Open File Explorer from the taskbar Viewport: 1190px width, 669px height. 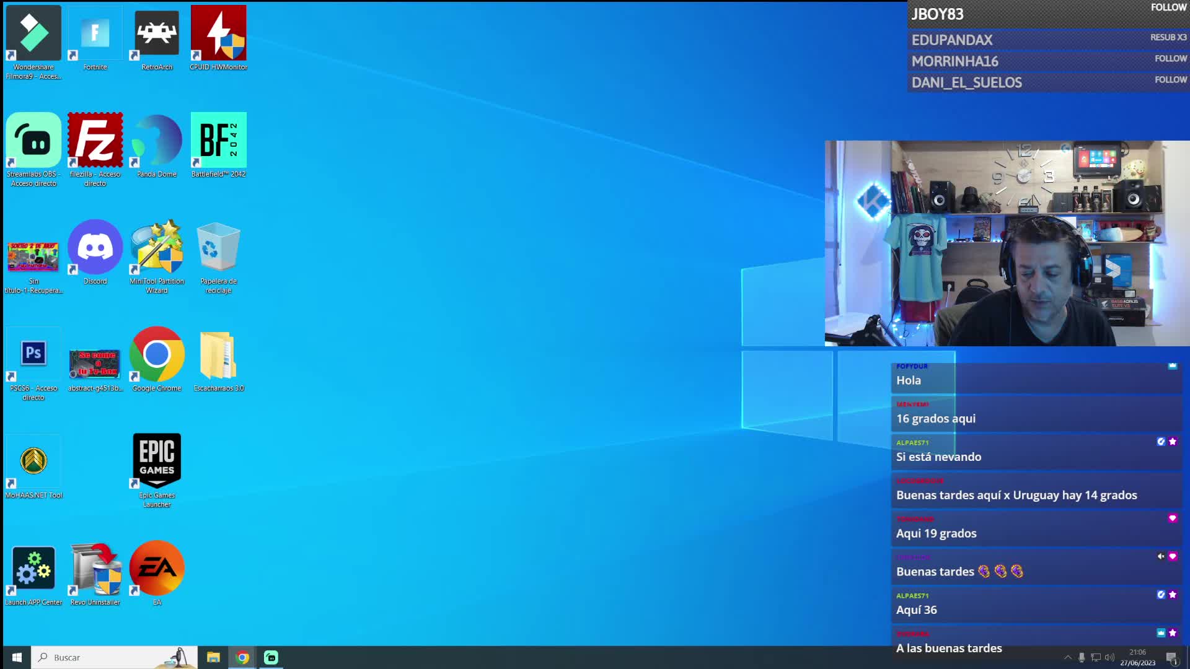coord(213,657)
